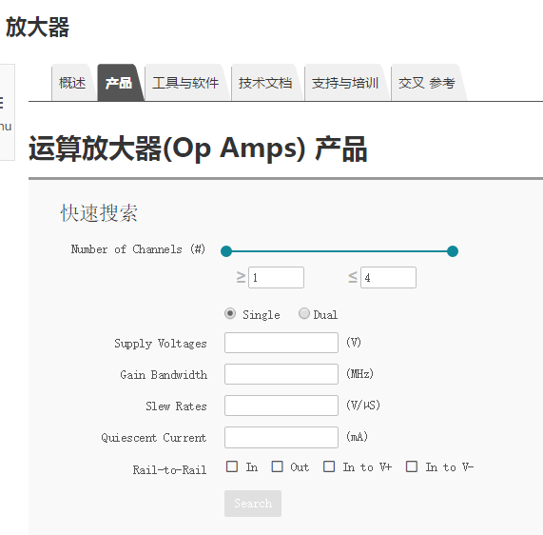543x535 pixels.
Task: Focus the minimum channels field showing 1
Action: (x=276, y=277)
